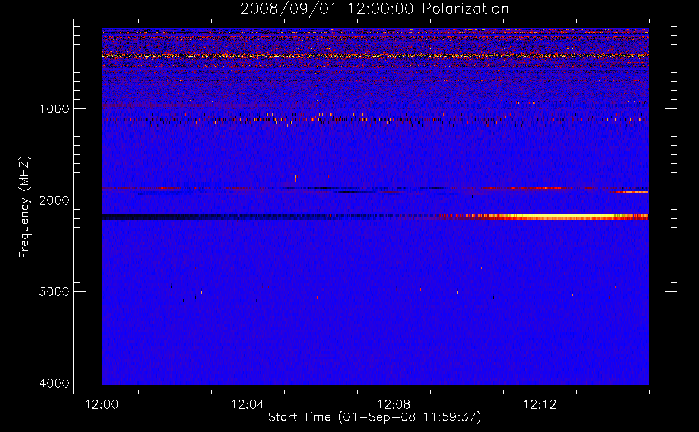Click the 'Frequency (MHZ)' axis label
The width and height of the screenshot is (699, 432).
point(25,207)
